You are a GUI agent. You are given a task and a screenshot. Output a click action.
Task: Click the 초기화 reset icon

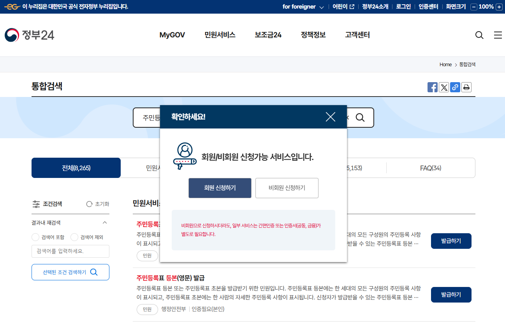(x=90, y=204)
